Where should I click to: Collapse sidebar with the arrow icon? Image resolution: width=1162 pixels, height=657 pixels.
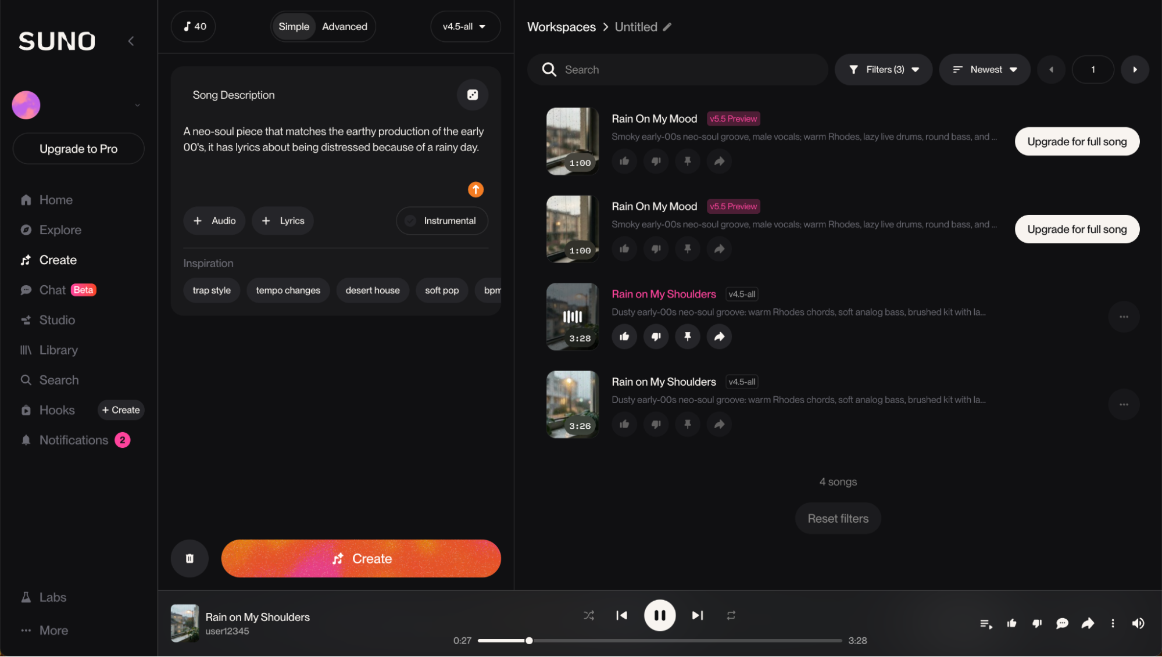click(131, 41)
